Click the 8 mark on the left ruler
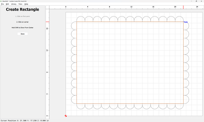The width and height of the screenshot is (204, 122). point(47,72)
